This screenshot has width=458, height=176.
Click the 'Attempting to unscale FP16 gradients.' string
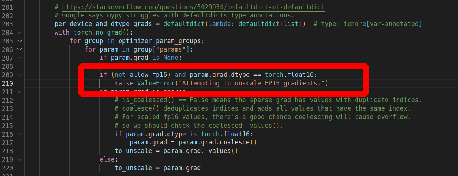pos(251,83)
